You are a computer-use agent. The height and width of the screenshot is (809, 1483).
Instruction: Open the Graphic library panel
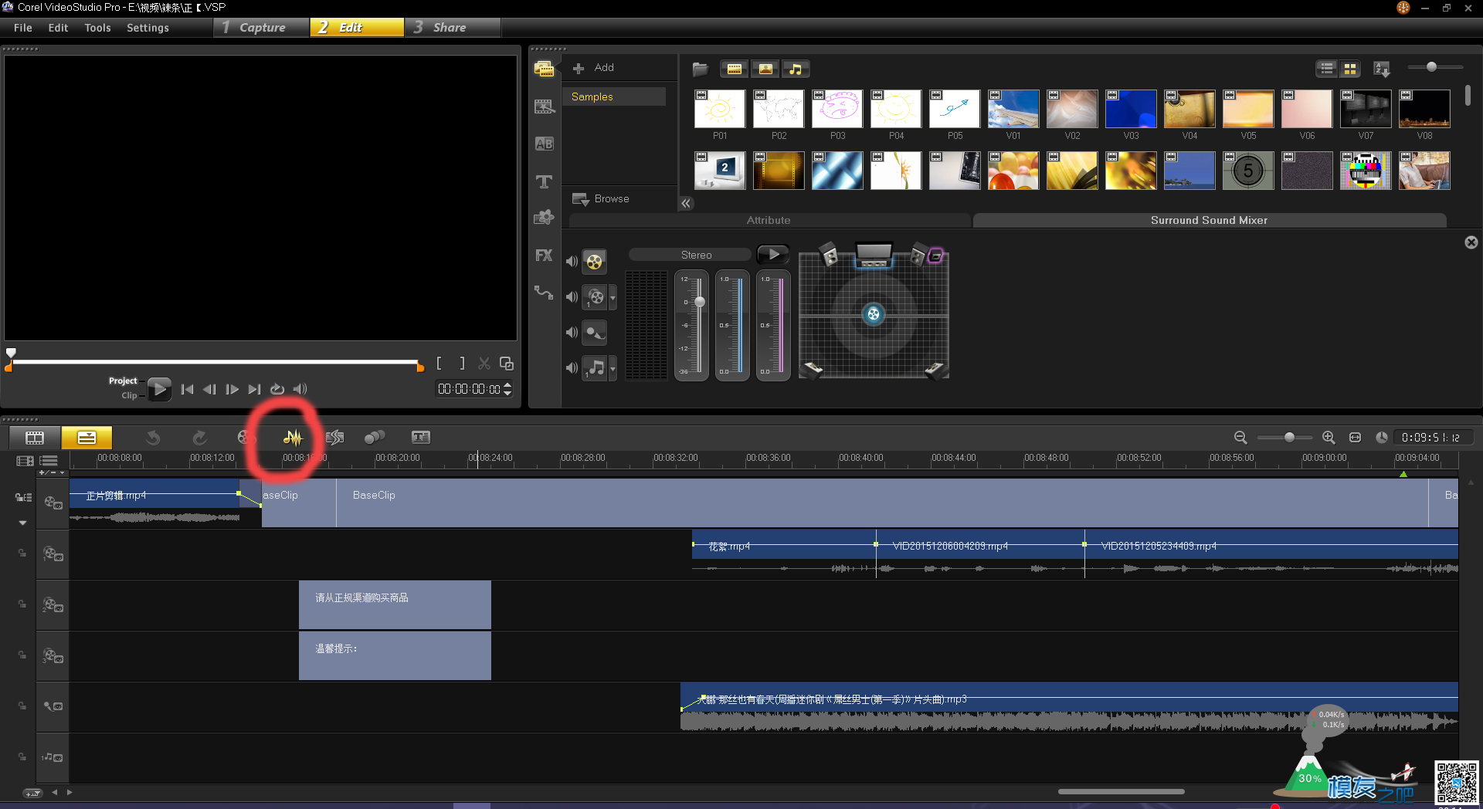tap(544, 218)
